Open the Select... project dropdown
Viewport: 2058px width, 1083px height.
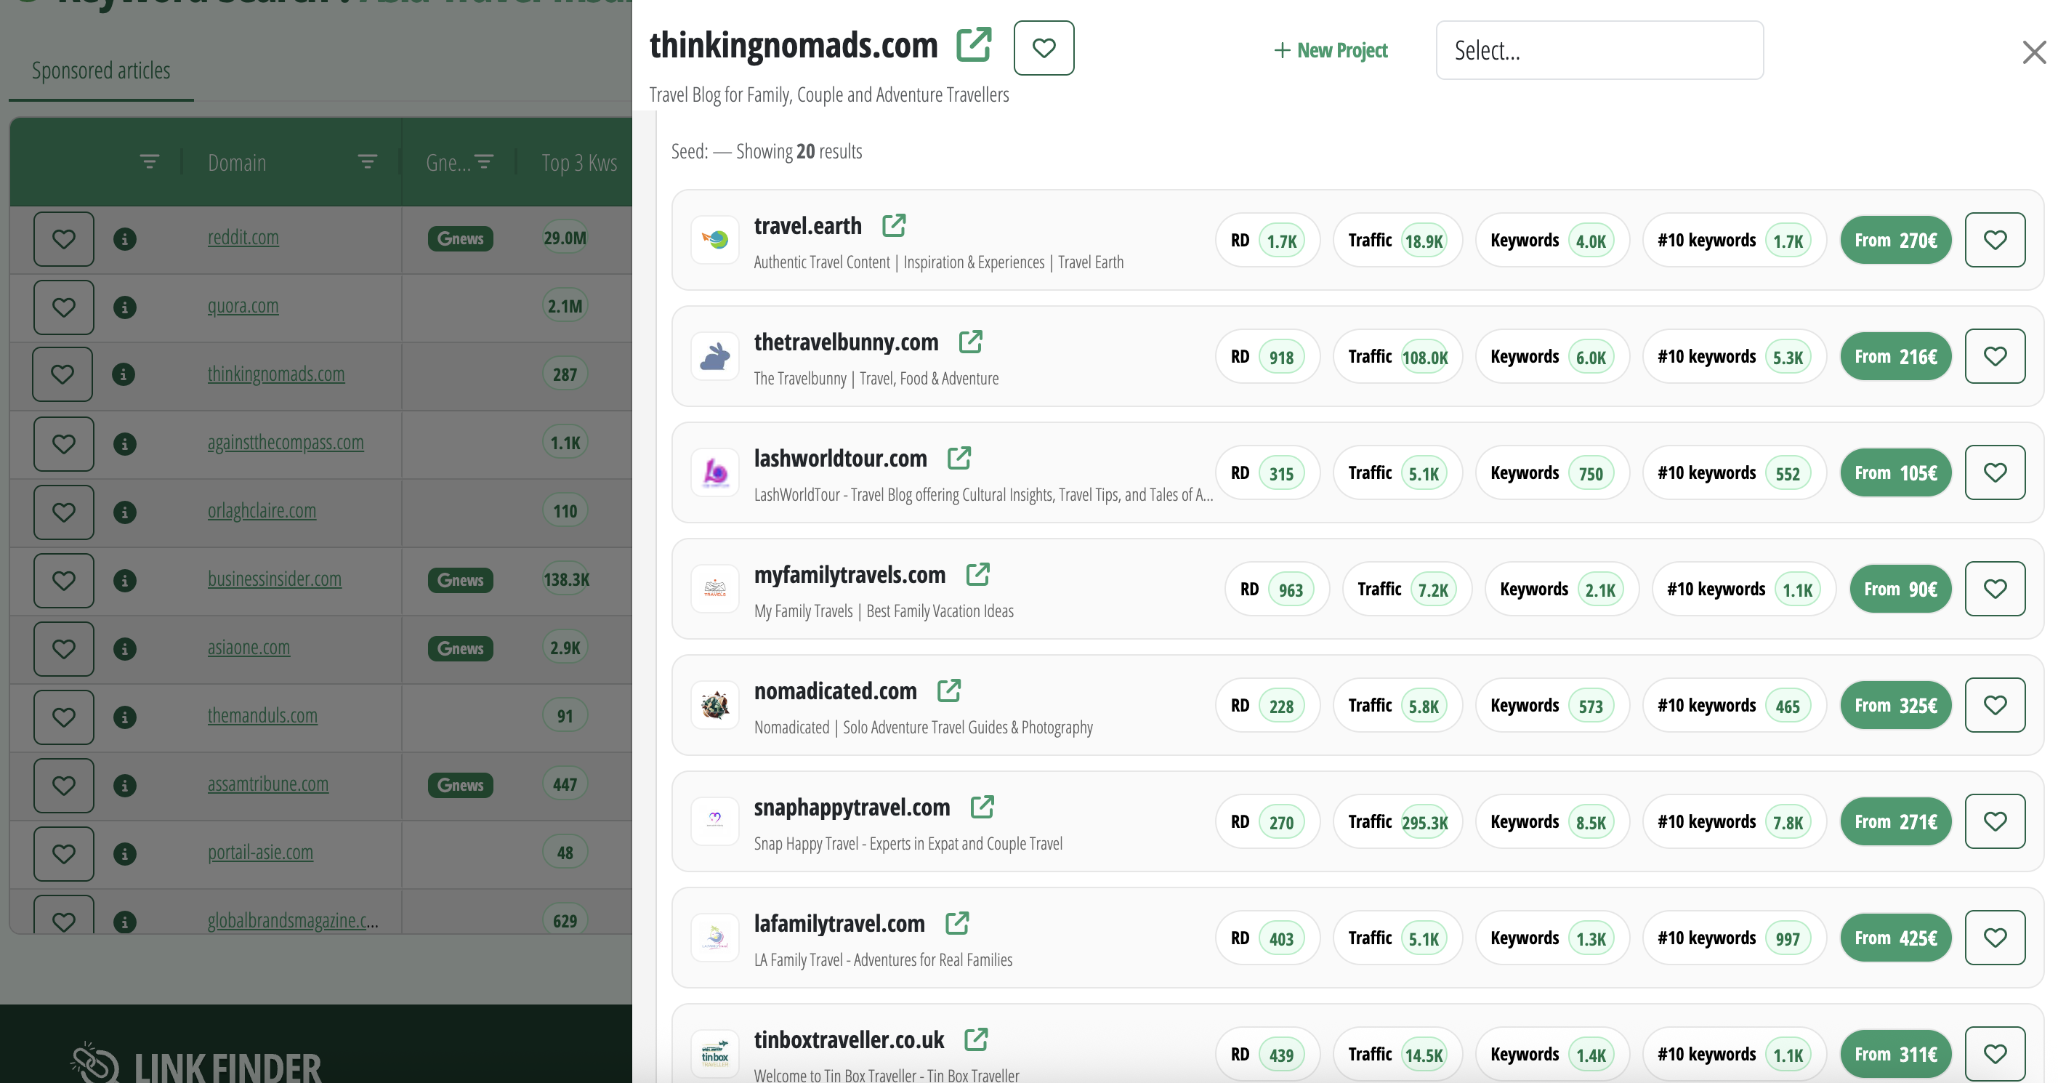(1599, 50)
